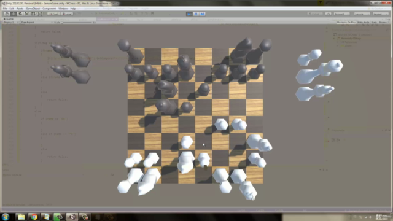Click the Play button
393x221 pixels.
click(189, 14)
